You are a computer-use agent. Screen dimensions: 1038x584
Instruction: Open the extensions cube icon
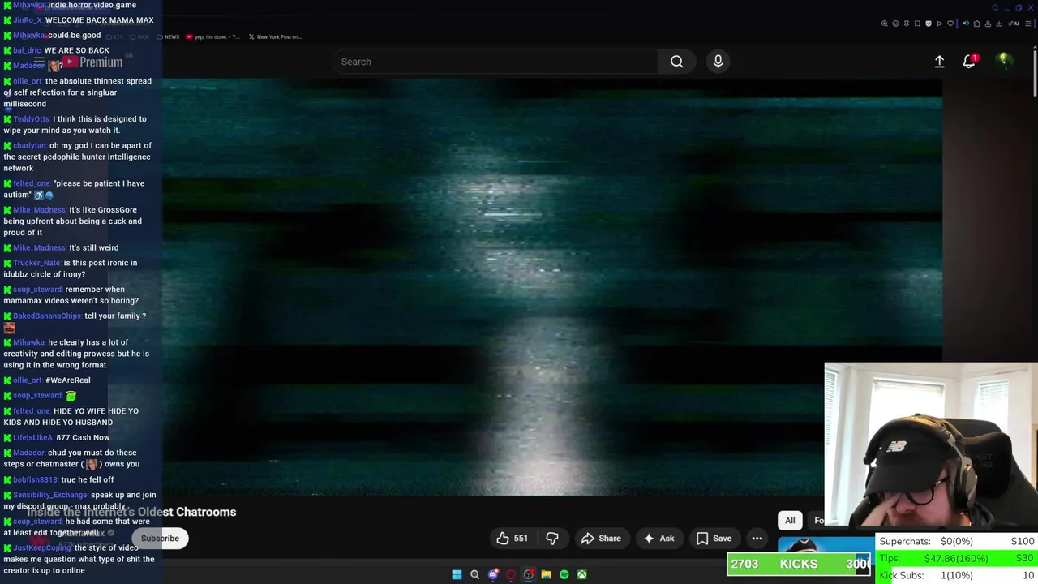[977, 24]
